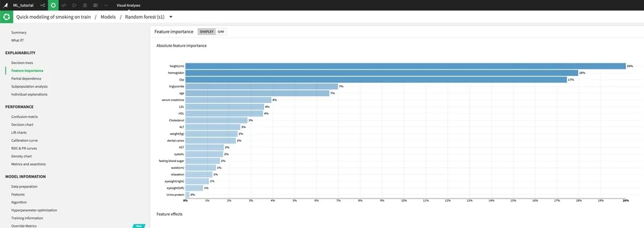Image resolution: width=644 pixels, height=228 pixels.
Task: Click the eyesight(right) importance bar
Action: [197, 182]
